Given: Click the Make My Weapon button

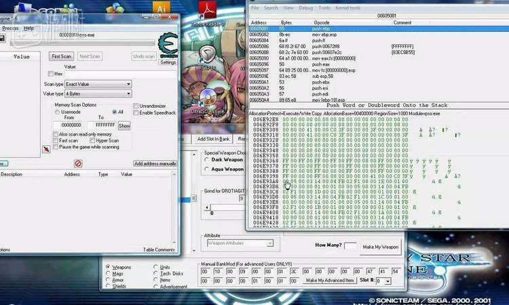Looking at the screenshot, I should pos(380,247).
